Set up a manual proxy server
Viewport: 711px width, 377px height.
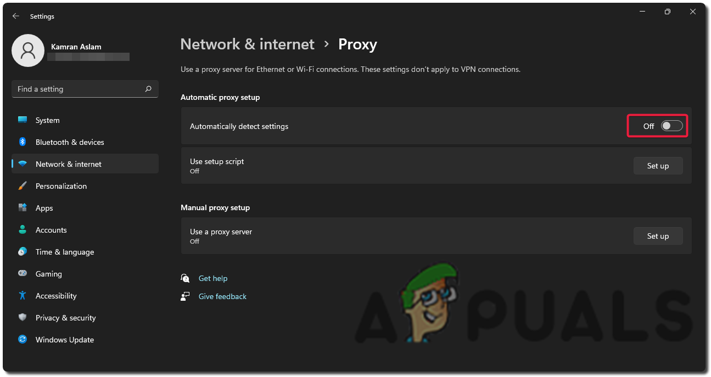pos(658,236)
